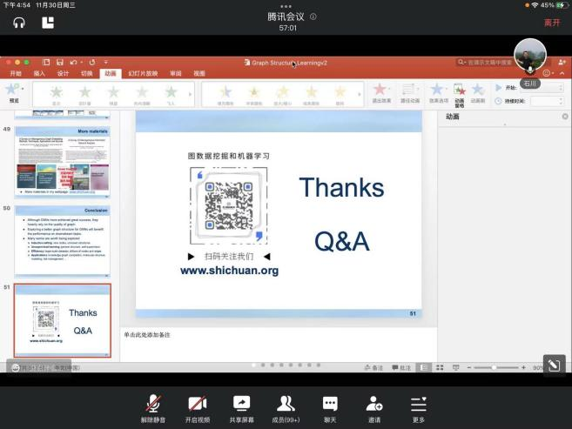Switch to the 动画 ribbon tab
572x429 pixels.
coord(110,74)
